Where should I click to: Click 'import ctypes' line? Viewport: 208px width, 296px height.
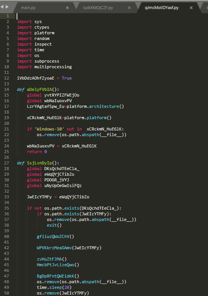tap(33, 27)
